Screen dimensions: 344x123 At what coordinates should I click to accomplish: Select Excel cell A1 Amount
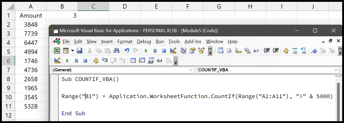point(31,16)
